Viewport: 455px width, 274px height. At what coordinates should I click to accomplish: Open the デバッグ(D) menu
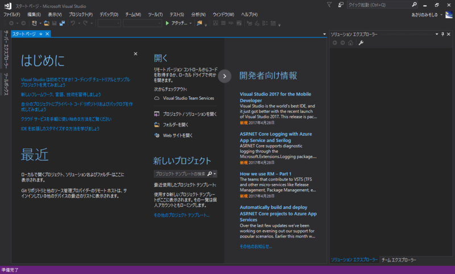109,15
